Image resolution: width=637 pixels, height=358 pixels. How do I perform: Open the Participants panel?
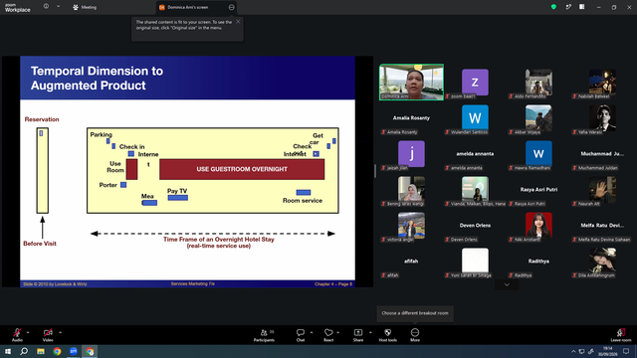tap(264, 335)
